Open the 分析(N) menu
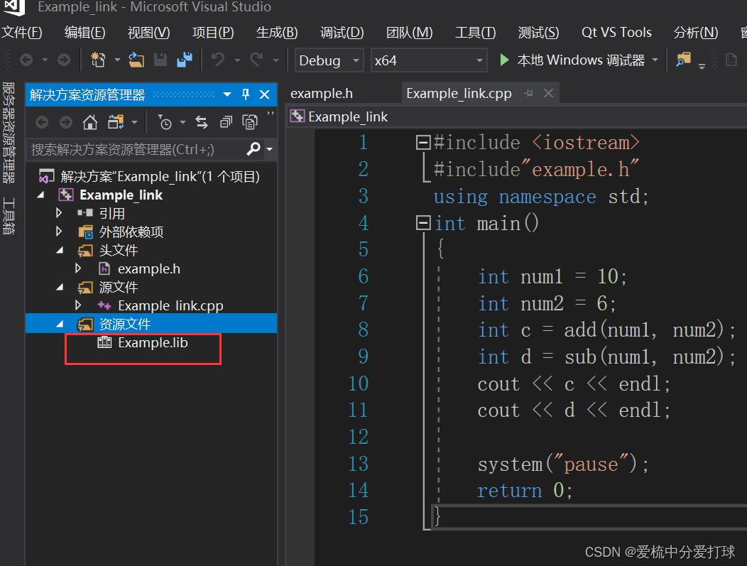 [x=696, y=33]
